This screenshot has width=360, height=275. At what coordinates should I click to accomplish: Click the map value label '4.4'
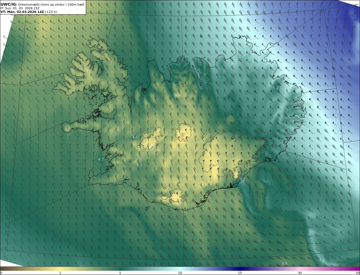pyautogui.click(x=135, y=137)
